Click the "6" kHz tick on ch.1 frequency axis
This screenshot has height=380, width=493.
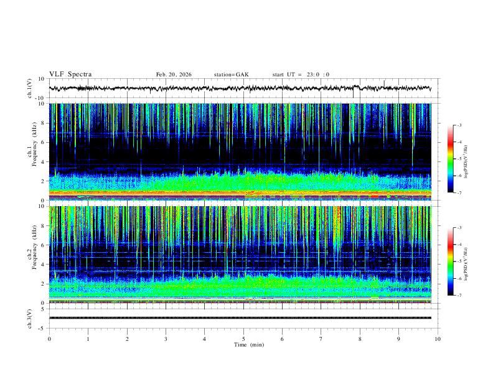point(43,143)
